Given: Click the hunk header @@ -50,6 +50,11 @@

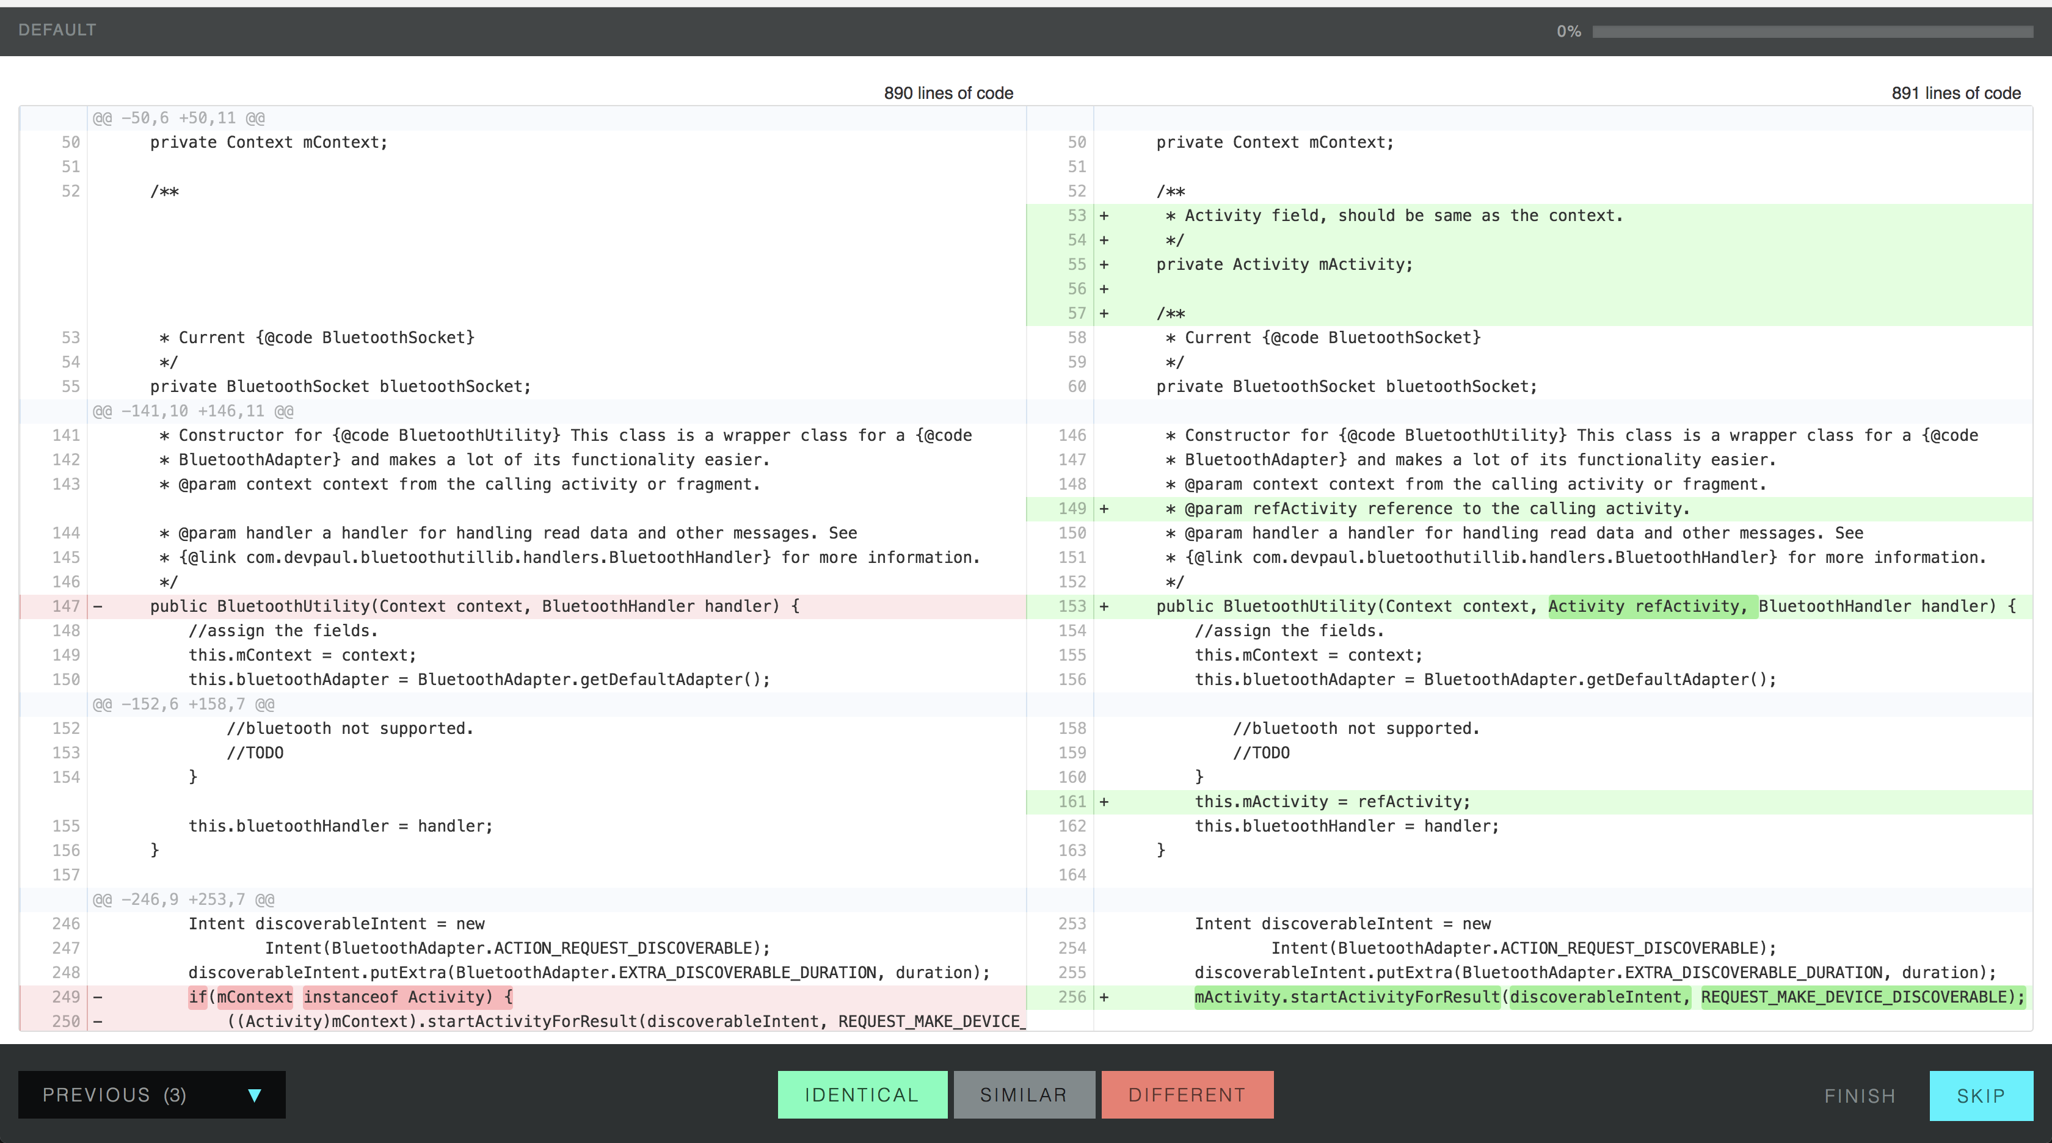Looking at the screenshot, I should (178, 118).
